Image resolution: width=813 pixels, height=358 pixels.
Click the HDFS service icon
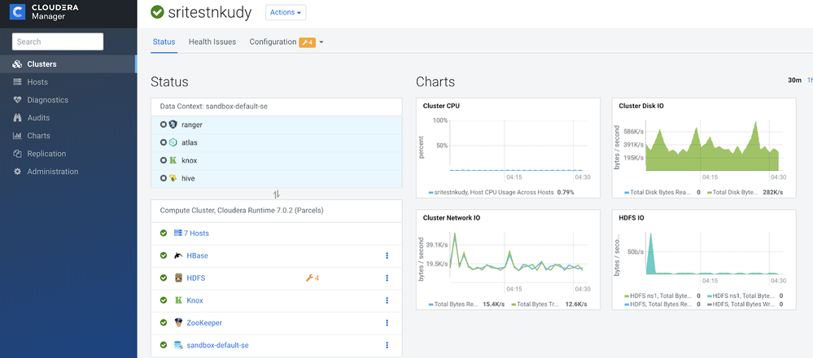click(177, 278)
